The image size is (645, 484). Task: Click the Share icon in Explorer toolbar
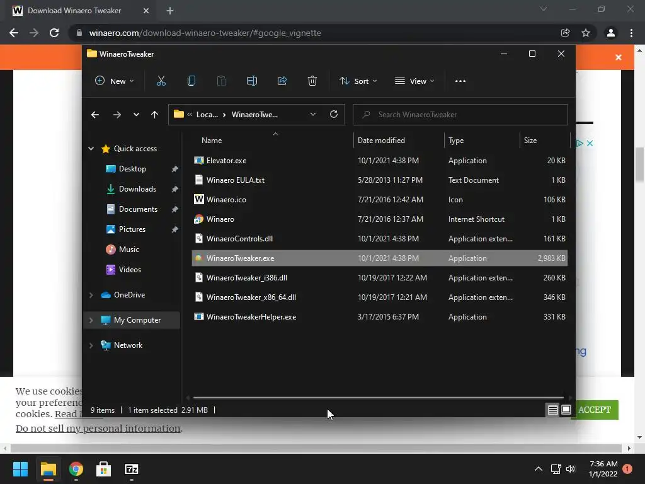coord(282,81)
